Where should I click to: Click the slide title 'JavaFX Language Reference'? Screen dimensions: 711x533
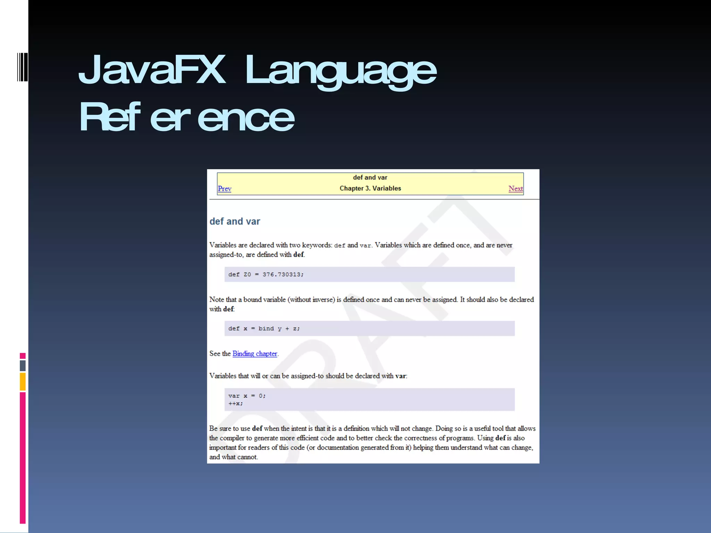257,92
